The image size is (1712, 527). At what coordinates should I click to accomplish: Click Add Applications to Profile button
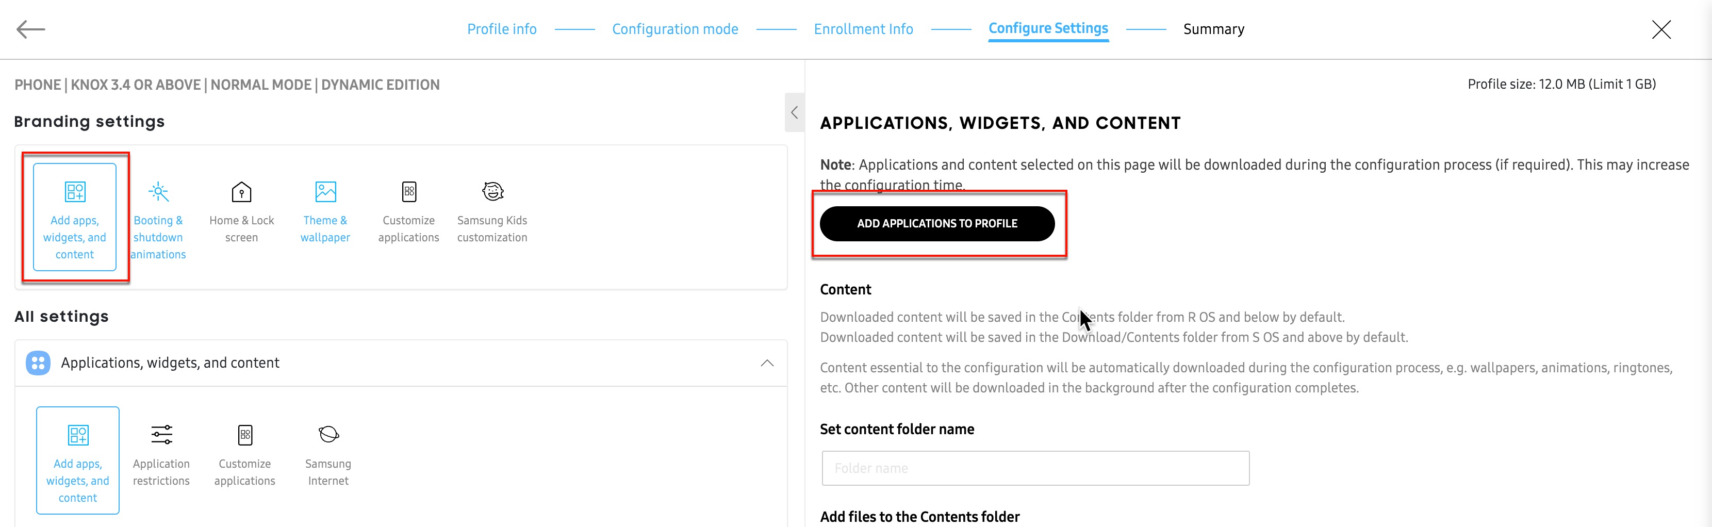[936, 224]
